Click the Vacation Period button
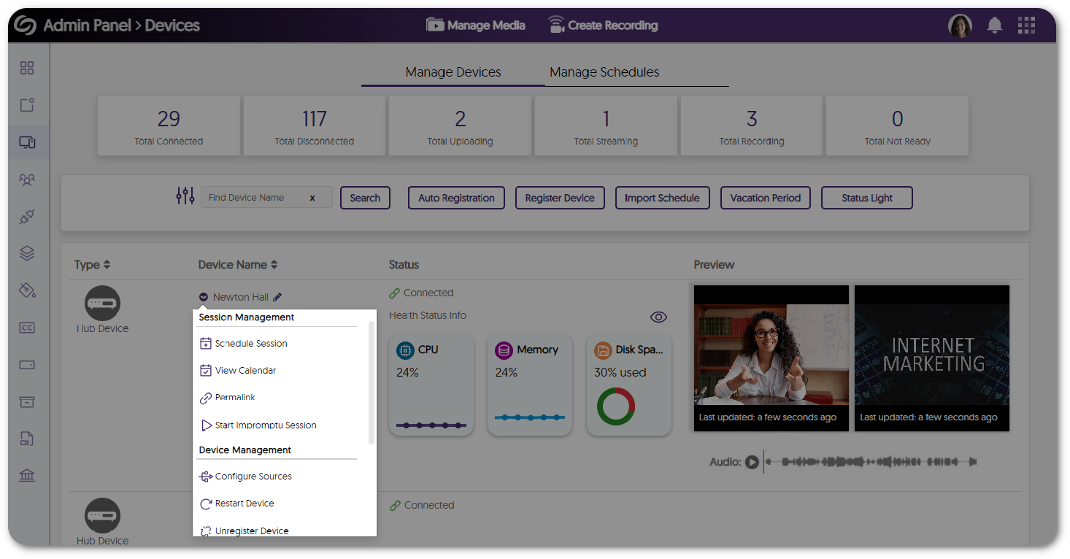1070x559 pixels. click(765, 198)
